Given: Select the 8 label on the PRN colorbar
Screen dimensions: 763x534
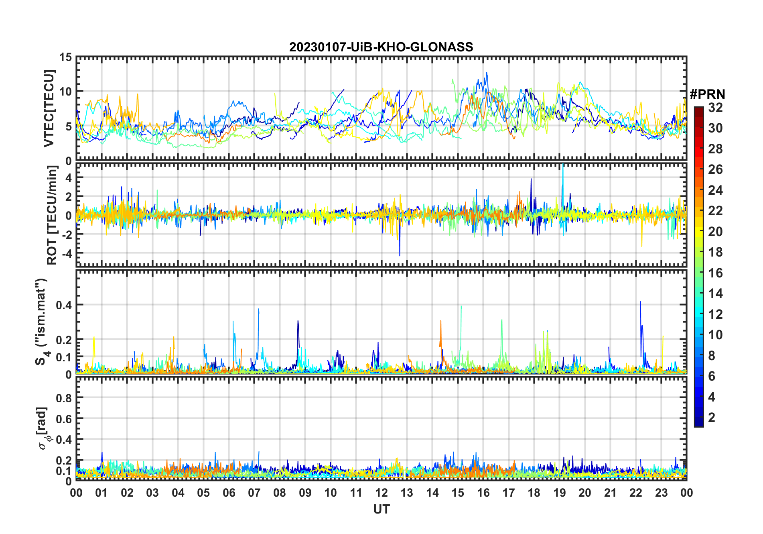Looking at the screenshot, I should pyautogui.click(x=712, y=355).
